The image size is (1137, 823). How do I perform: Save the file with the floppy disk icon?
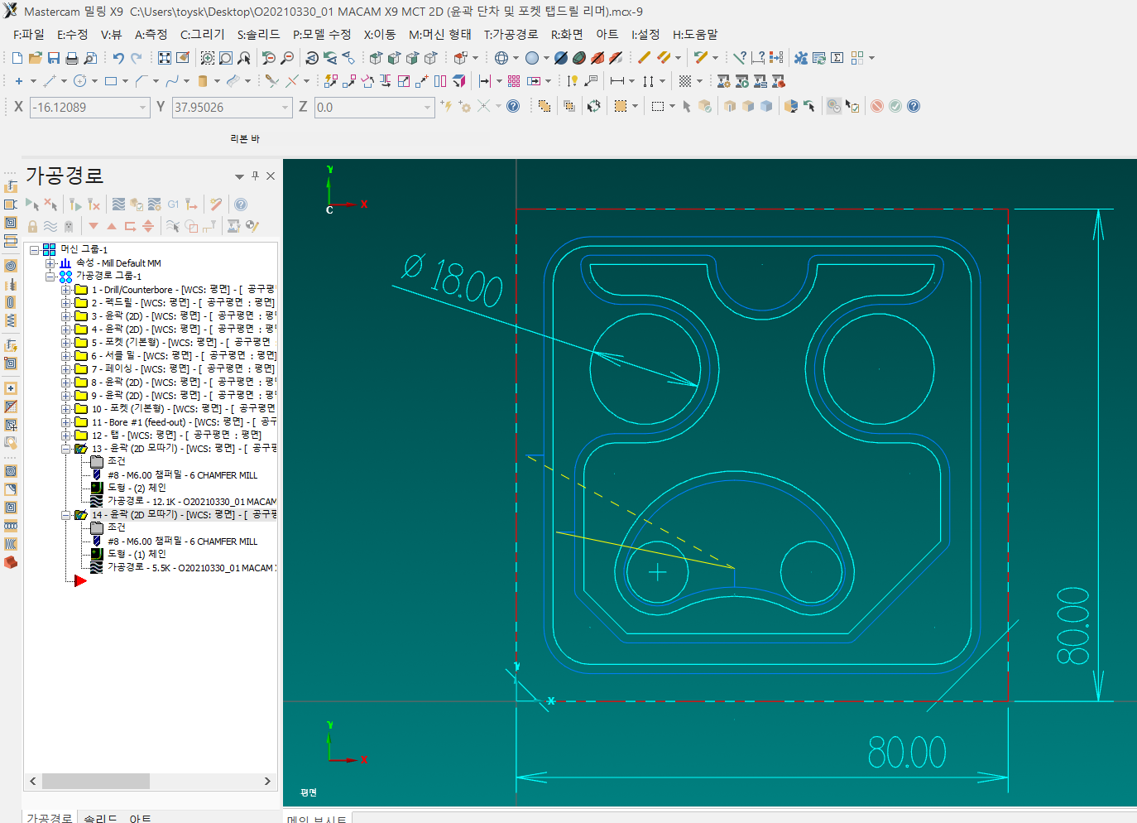point(53,58)
